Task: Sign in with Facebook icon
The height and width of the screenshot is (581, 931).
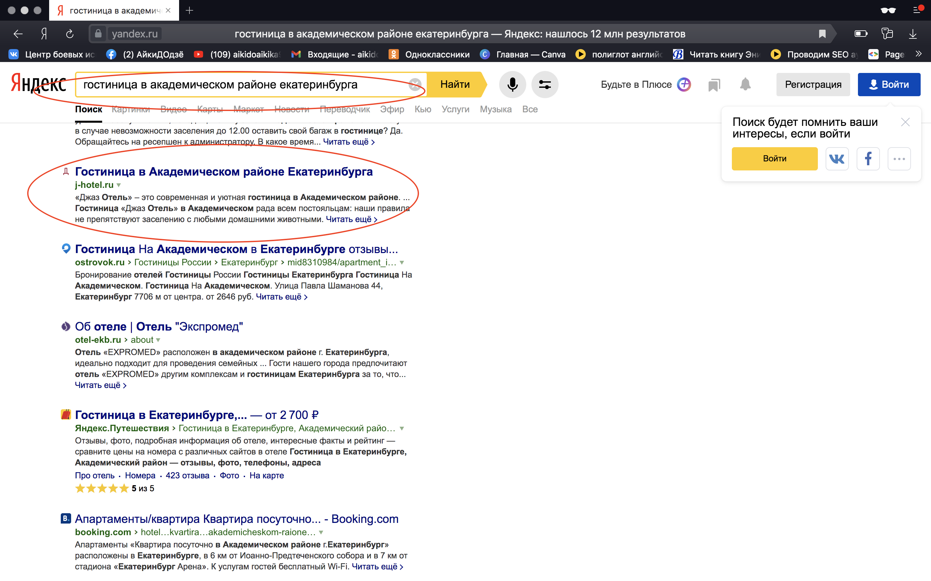Action: (868, 159)
